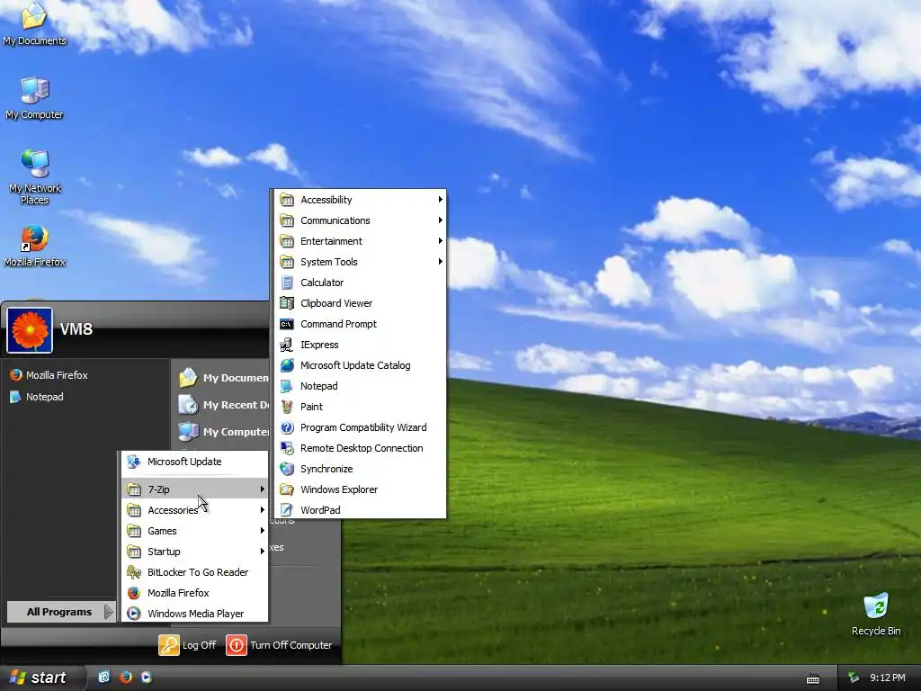Click the Notepad icon in Accessories submenu

287,386
